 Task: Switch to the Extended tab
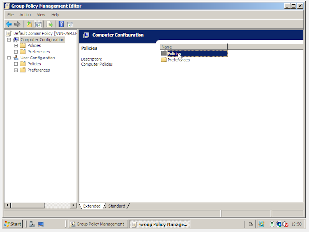tap(92, 206)
